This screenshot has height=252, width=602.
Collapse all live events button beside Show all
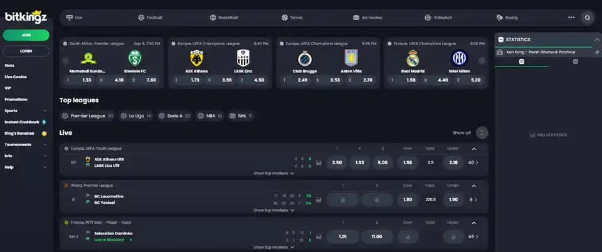(482, 133)
